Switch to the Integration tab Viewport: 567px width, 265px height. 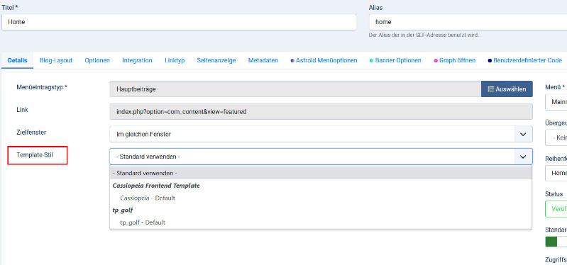137,60
